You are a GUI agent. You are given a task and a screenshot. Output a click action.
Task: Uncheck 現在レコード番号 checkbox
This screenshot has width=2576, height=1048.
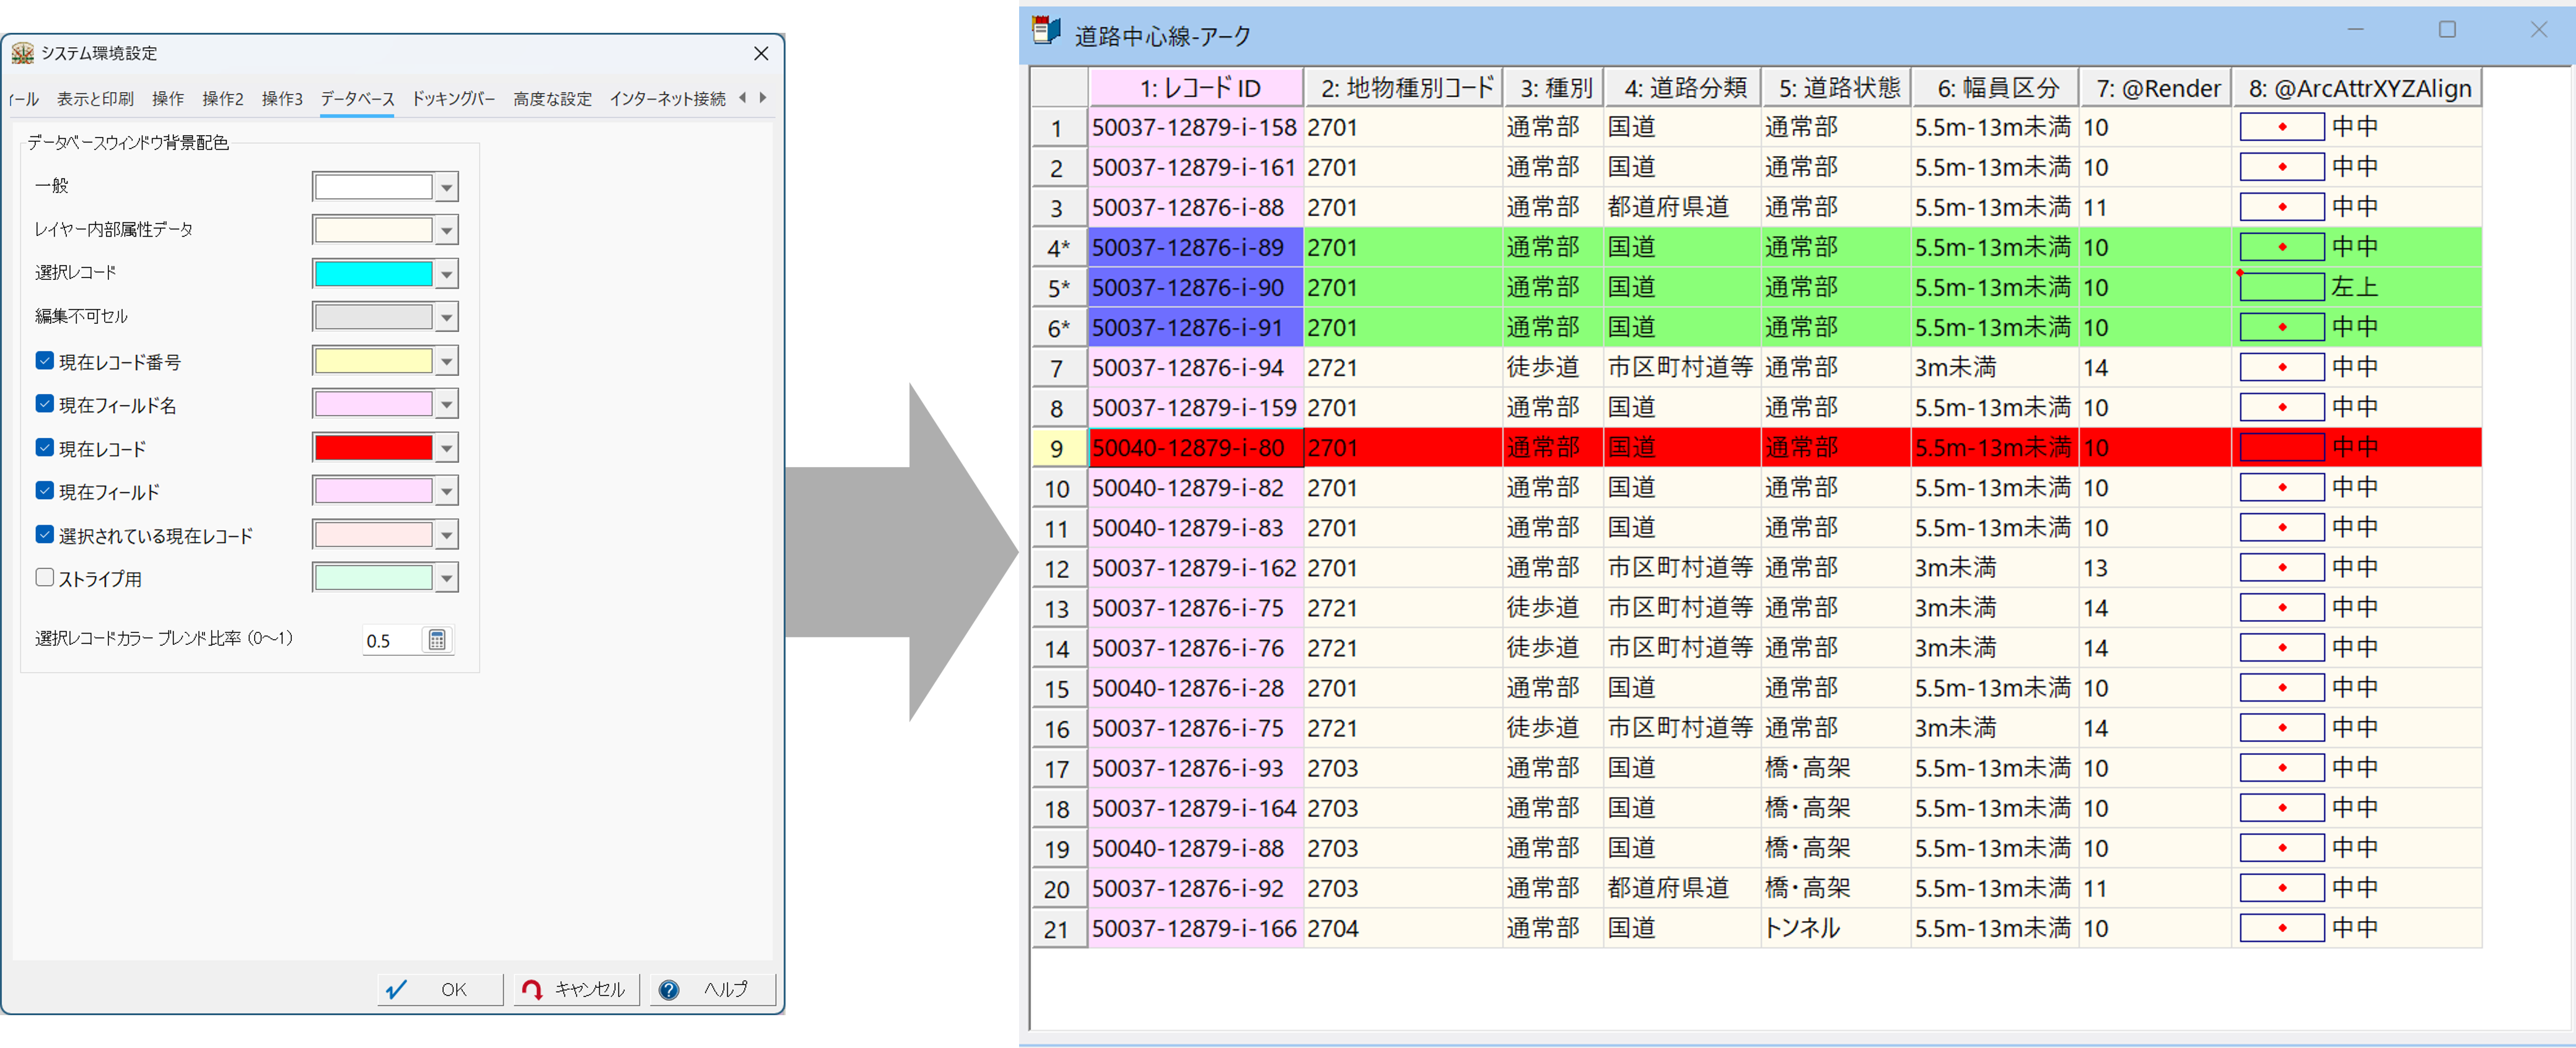point(44,361)
